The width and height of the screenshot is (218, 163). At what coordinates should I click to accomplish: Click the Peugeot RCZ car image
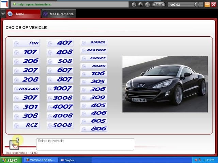165,84
